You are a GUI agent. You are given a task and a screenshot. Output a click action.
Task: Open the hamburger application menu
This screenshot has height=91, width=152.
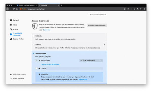(145, 9)
